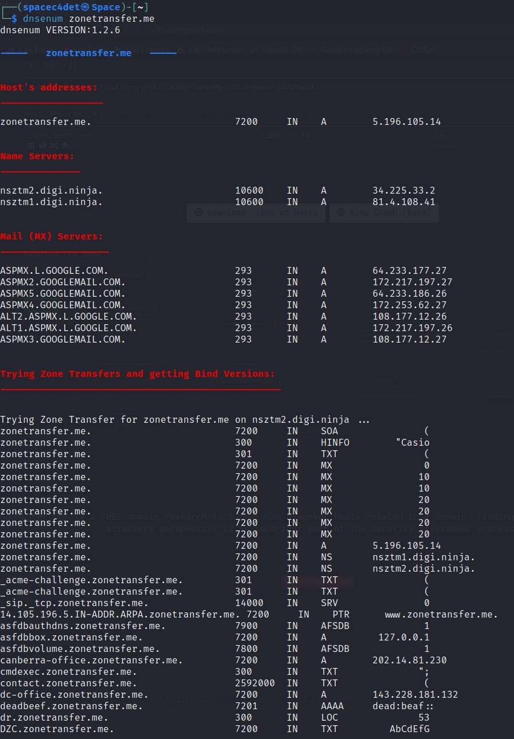Click nsztm2.digi.ninja under Name Servers
The height and width of the screenshot is (739, 514).
(x=52, y=190)
